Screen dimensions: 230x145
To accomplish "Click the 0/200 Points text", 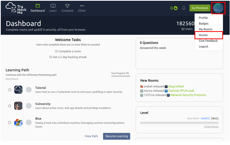I will coord(211,127).
